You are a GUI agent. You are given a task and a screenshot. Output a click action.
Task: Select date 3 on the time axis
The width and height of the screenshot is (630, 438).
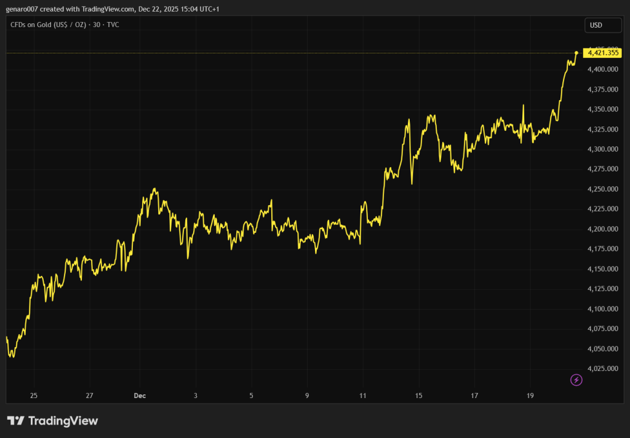[x=196, y=396]
